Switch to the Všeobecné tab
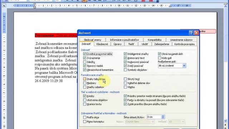Image resolution: width=229 pixels, height=129 pixels. pyautogui.click(x=102, y=44)
